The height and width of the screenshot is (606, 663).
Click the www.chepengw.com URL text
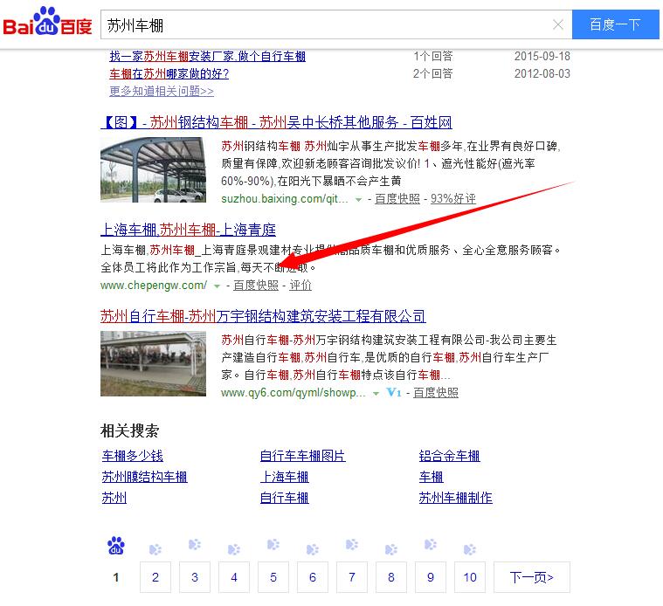(x=154, y=286)
